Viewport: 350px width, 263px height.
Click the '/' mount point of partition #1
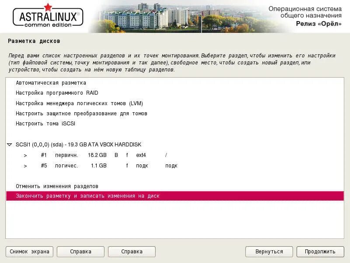pyautogui.click(x=166, y=155)
